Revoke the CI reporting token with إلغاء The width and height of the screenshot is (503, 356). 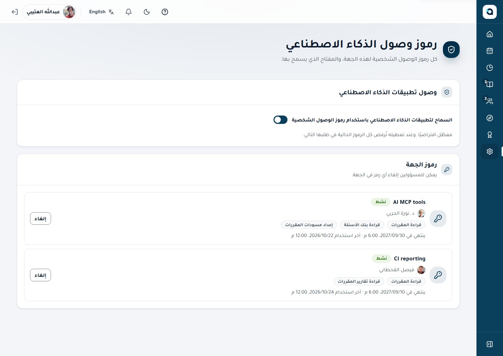pos(41,275)
